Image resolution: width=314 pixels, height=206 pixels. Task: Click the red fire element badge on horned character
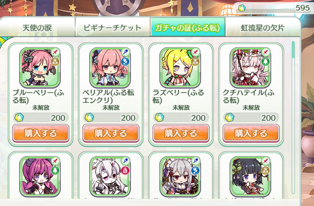125,171
